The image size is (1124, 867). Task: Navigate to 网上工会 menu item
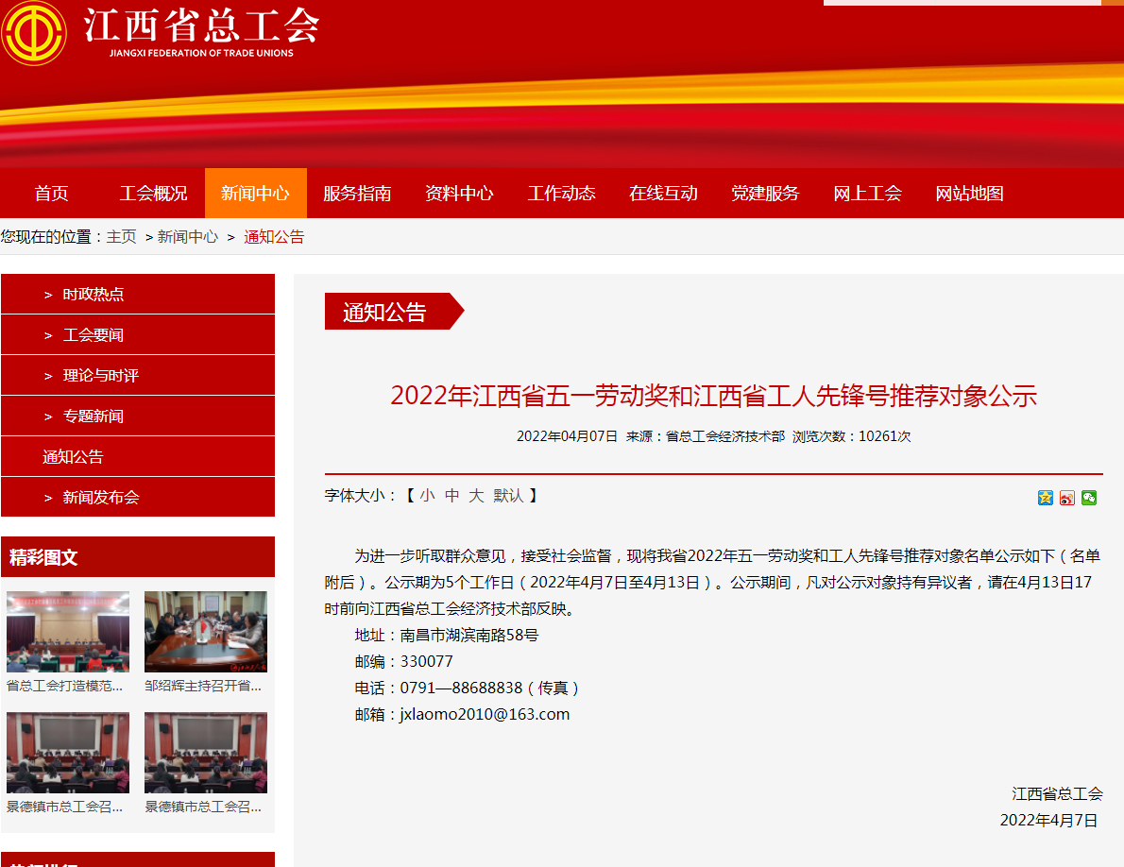pyautogui.click(x=867, y=194)
